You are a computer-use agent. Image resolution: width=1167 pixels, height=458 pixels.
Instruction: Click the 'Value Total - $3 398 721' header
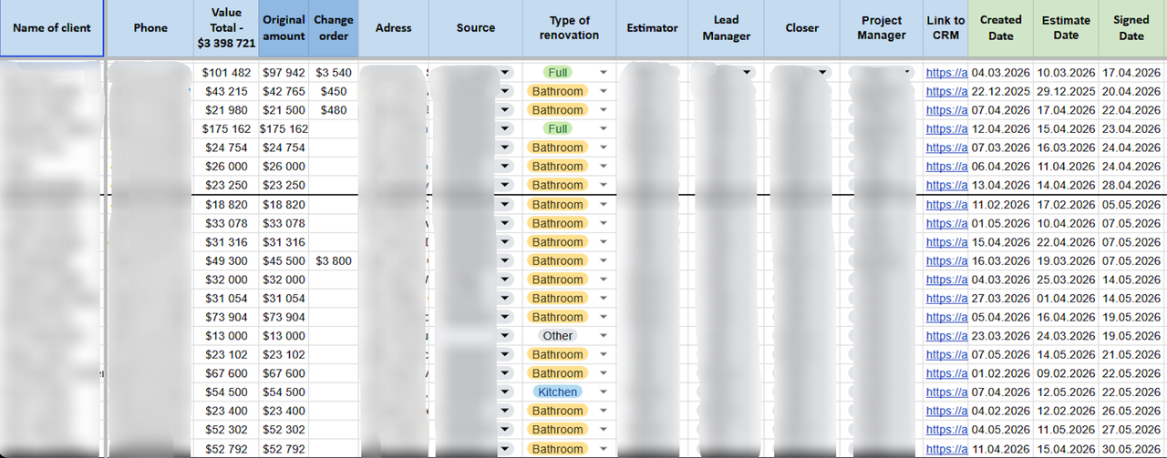(226, 28)
